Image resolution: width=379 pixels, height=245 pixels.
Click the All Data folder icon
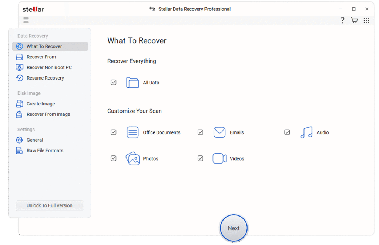click(x=133, y=83)
